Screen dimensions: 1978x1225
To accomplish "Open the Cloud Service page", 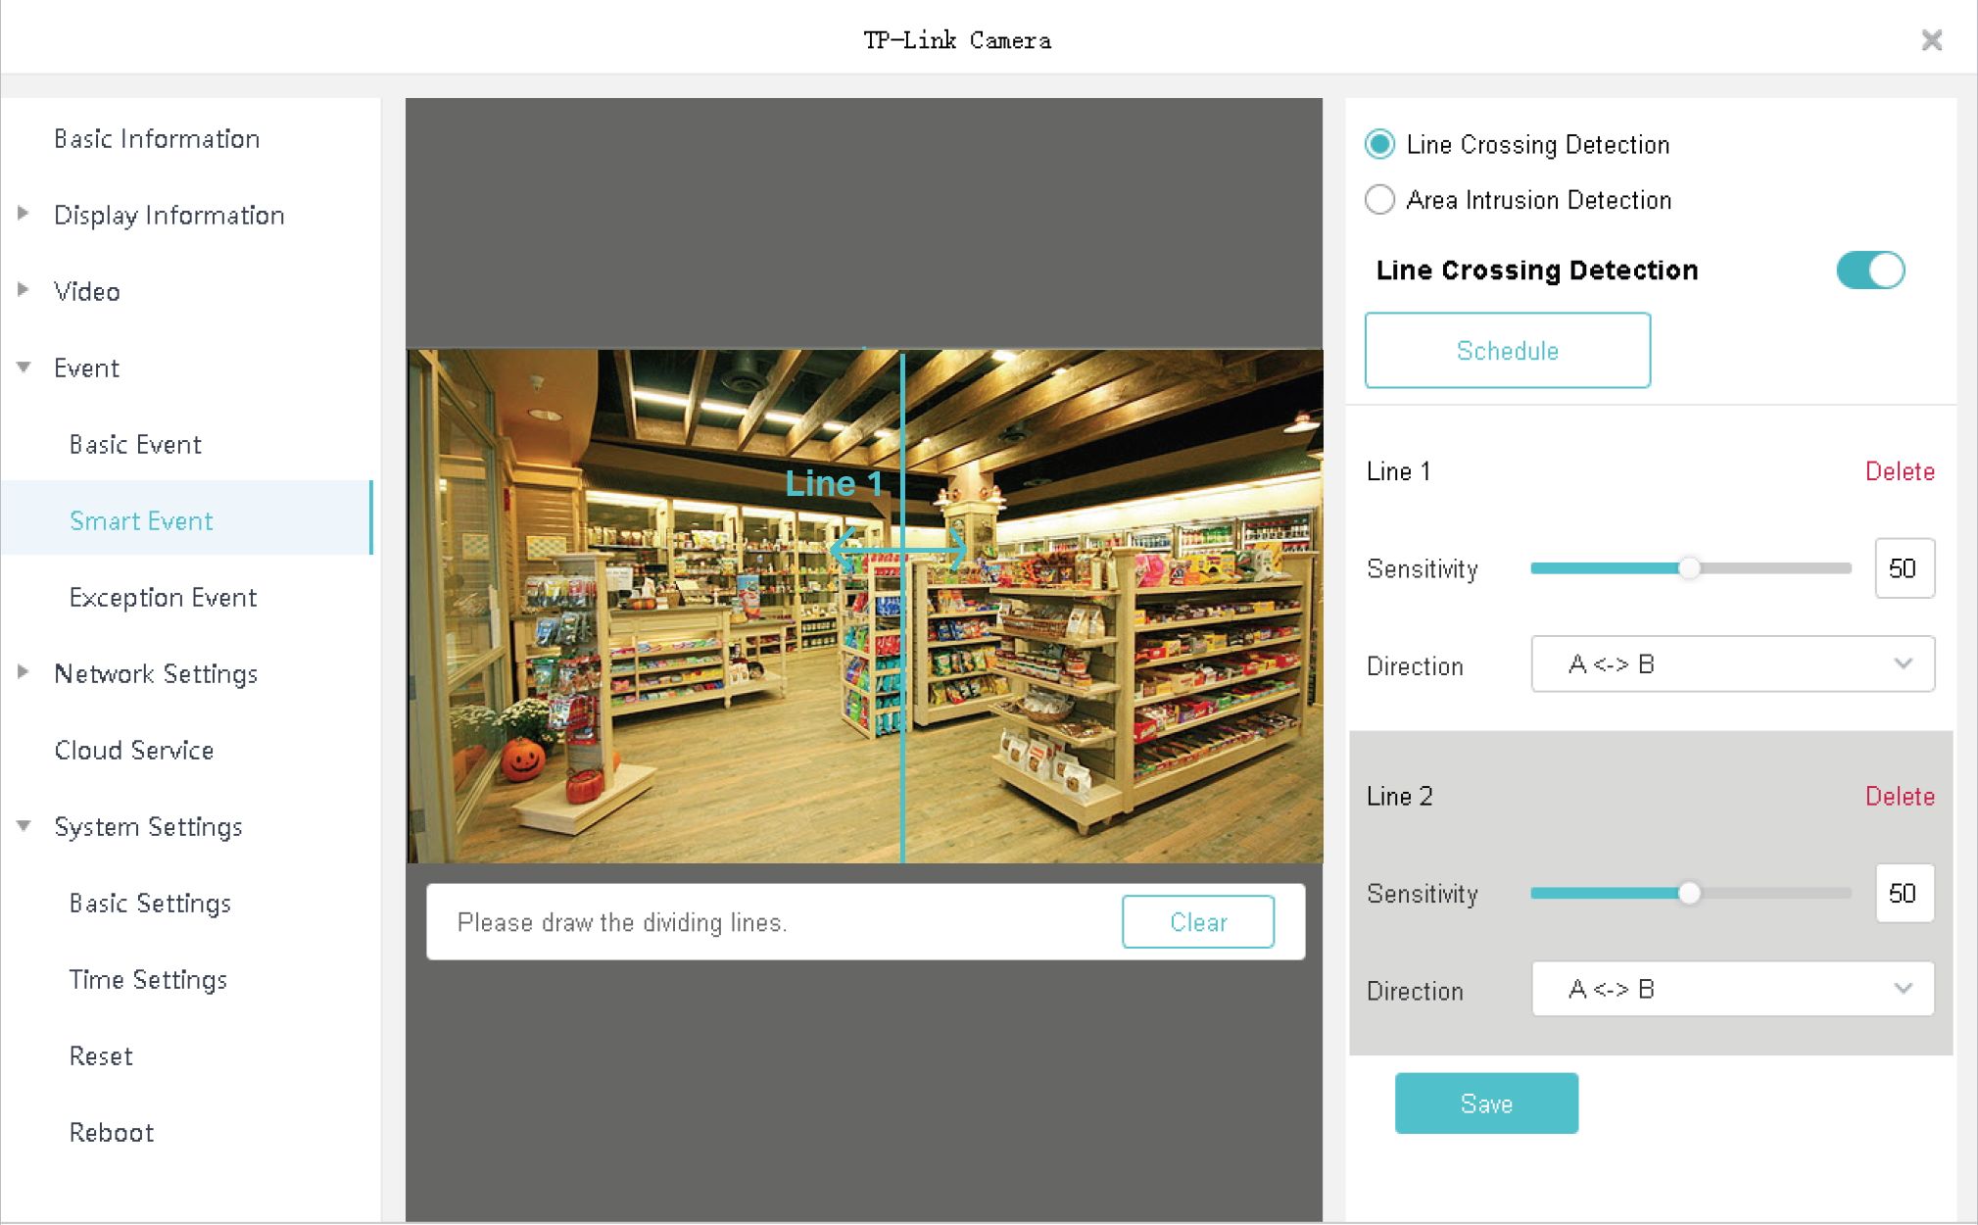I will point(134,750).
